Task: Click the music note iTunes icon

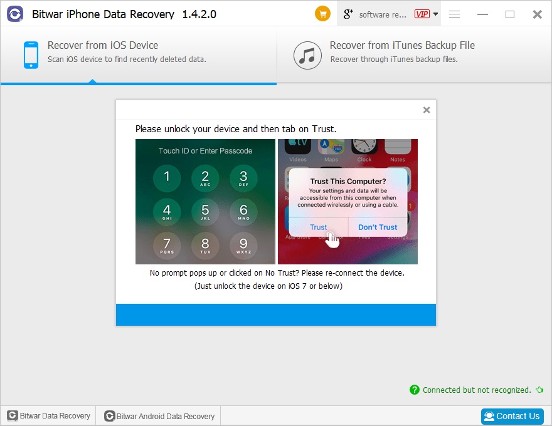Action: tap(307, 55)
